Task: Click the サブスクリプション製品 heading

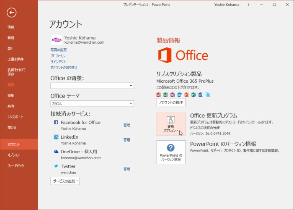Action: [x=179, y=73]
